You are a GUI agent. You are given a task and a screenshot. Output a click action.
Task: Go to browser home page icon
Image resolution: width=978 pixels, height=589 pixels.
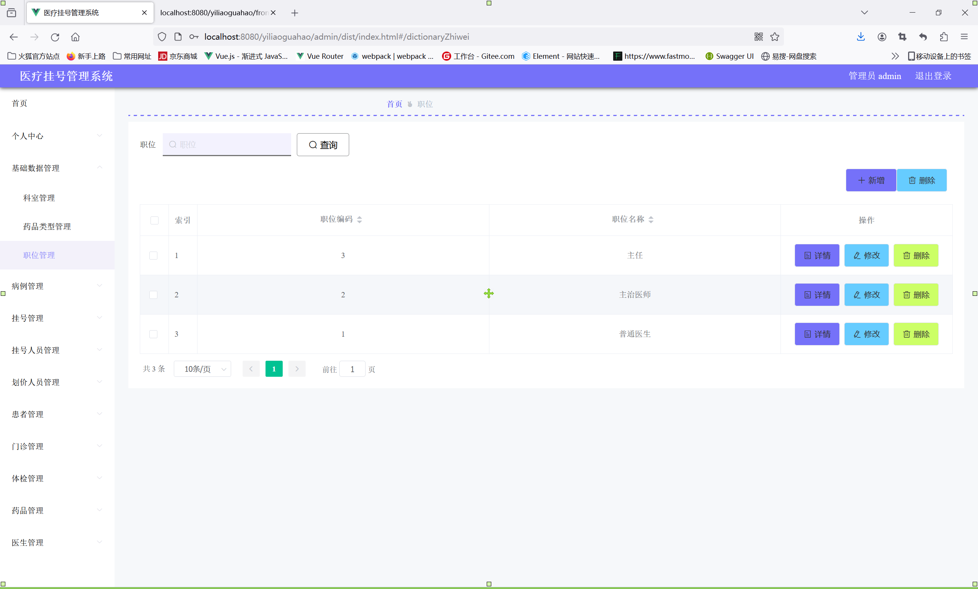pyautogui.click(x=75, y=37)
